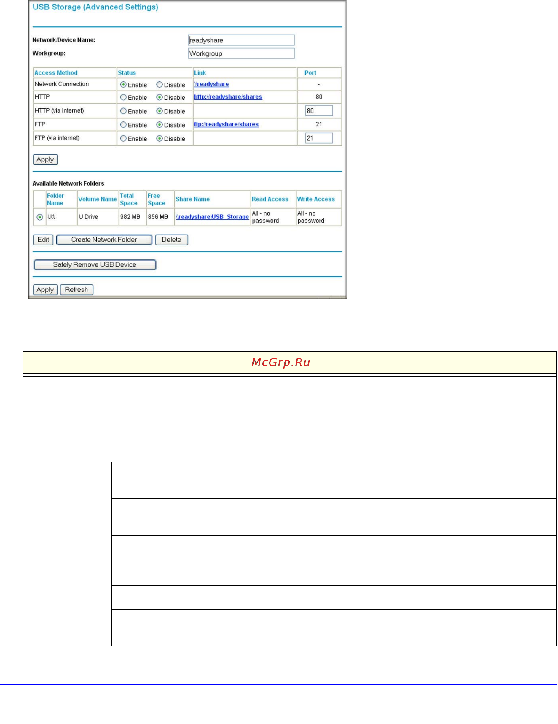This screenshot has height=724, width=558.
Task: Click Apply below the access method table
Action: tap(45, 159)
